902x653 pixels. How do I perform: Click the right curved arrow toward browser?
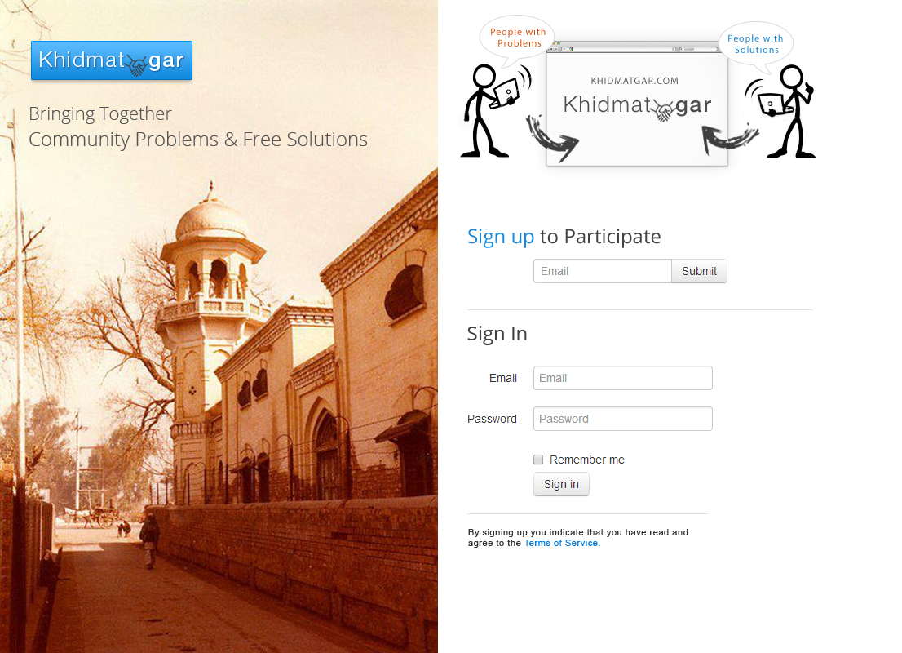[729, 138]
